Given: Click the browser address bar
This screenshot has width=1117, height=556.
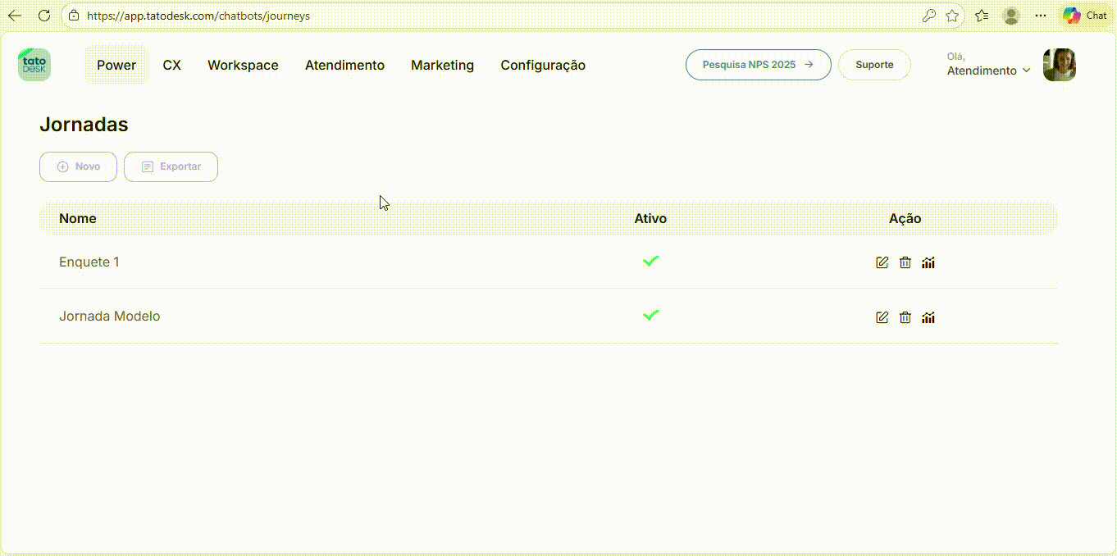Looking at the screenshot, I should [492, 16].
